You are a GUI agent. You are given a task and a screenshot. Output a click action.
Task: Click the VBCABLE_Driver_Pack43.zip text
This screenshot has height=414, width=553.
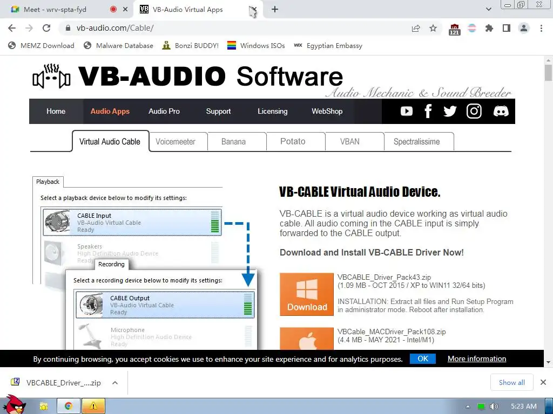tap(384, 277)
